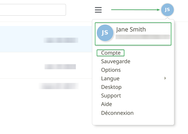
Task: Choose the Langue menu item
Action: 110,79
